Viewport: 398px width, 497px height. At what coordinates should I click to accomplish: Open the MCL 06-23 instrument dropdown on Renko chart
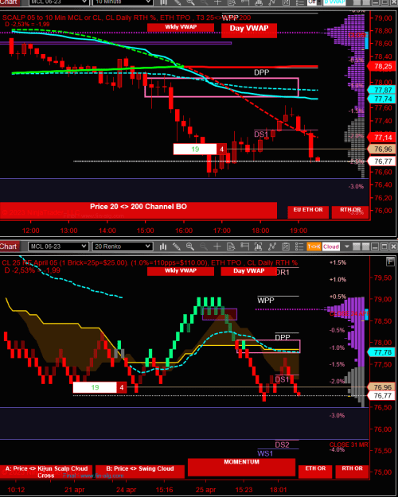coord(58,247)
